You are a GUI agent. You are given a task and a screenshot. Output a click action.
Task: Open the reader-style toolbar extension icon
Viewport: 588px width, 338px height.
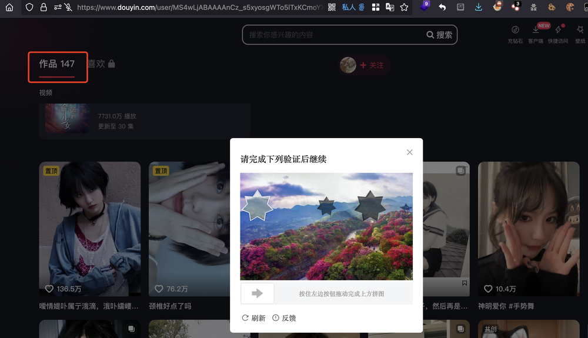pos(460,6)
